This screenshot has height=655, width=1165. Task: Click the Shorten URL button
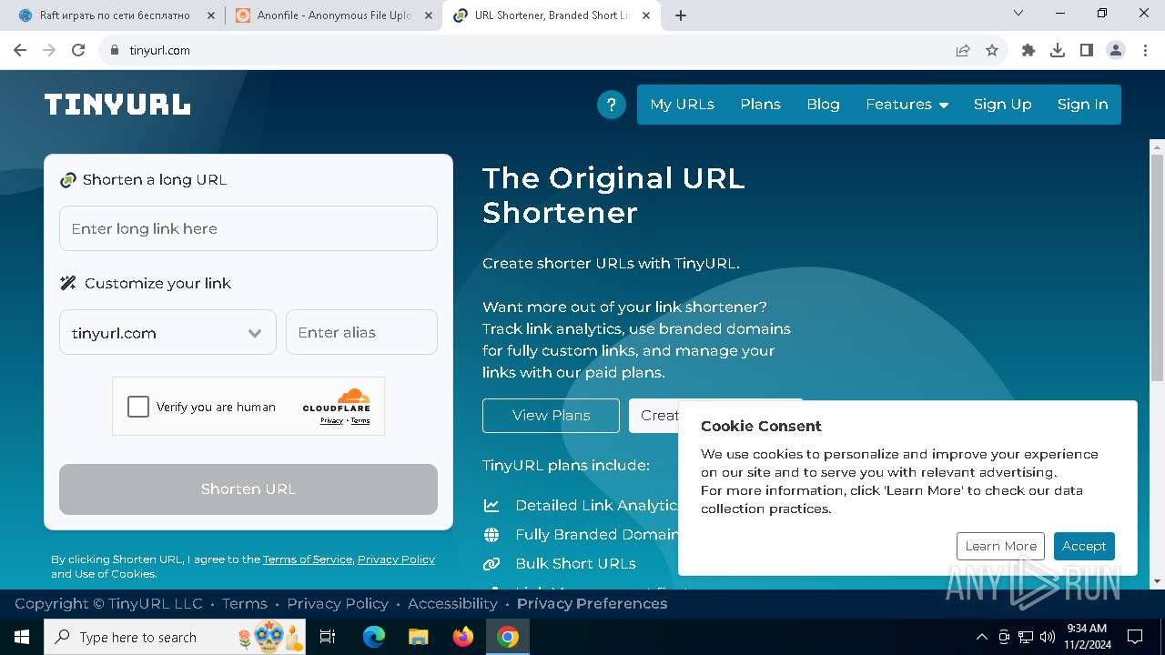point(248,489)
